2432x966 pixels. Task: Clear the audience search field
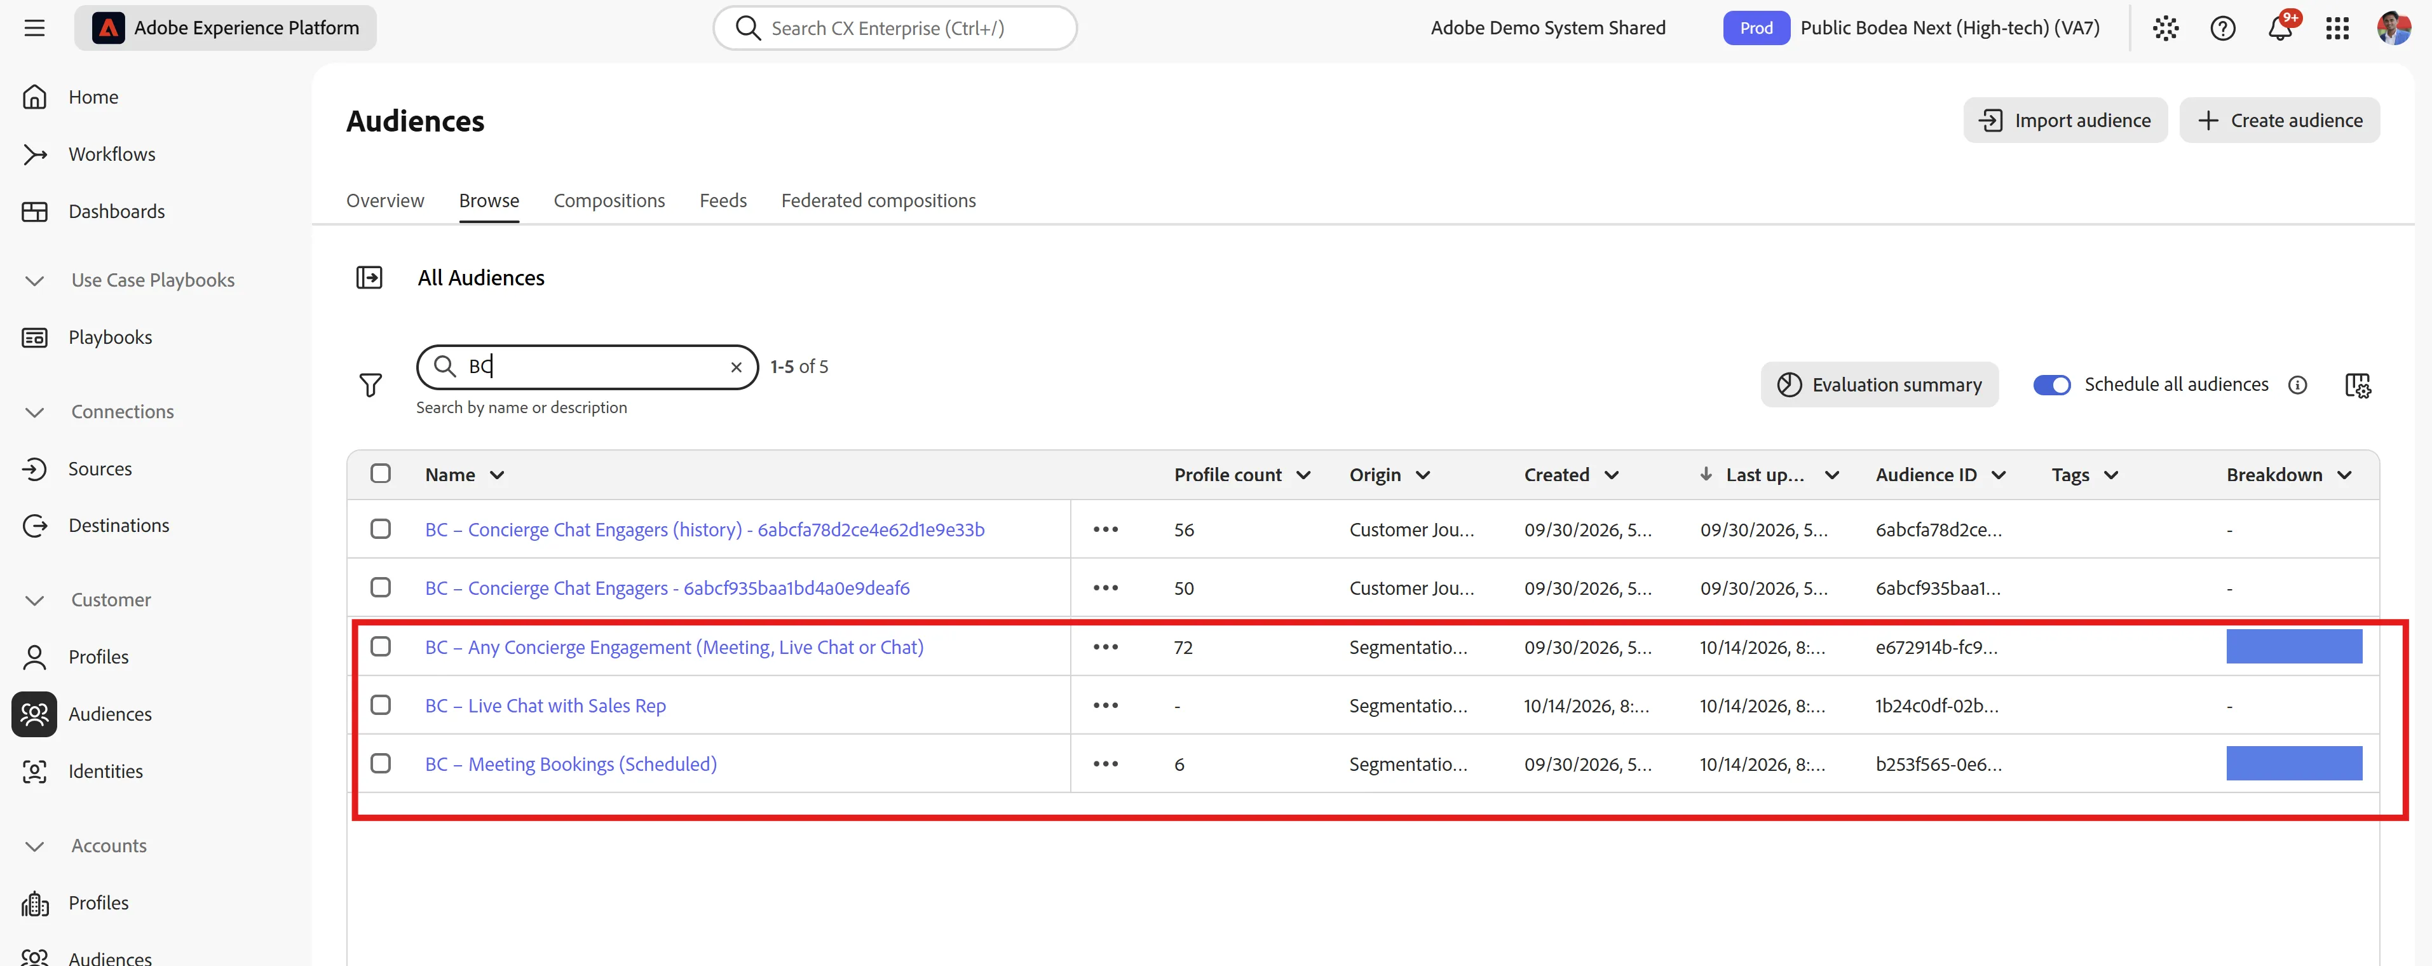coord(737,367)
